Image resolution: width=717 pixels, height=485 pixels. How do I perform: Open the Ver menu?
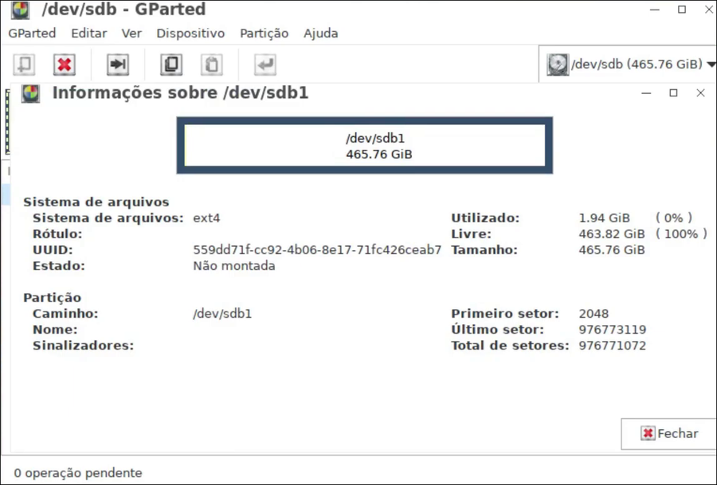(x=131, y=33)
